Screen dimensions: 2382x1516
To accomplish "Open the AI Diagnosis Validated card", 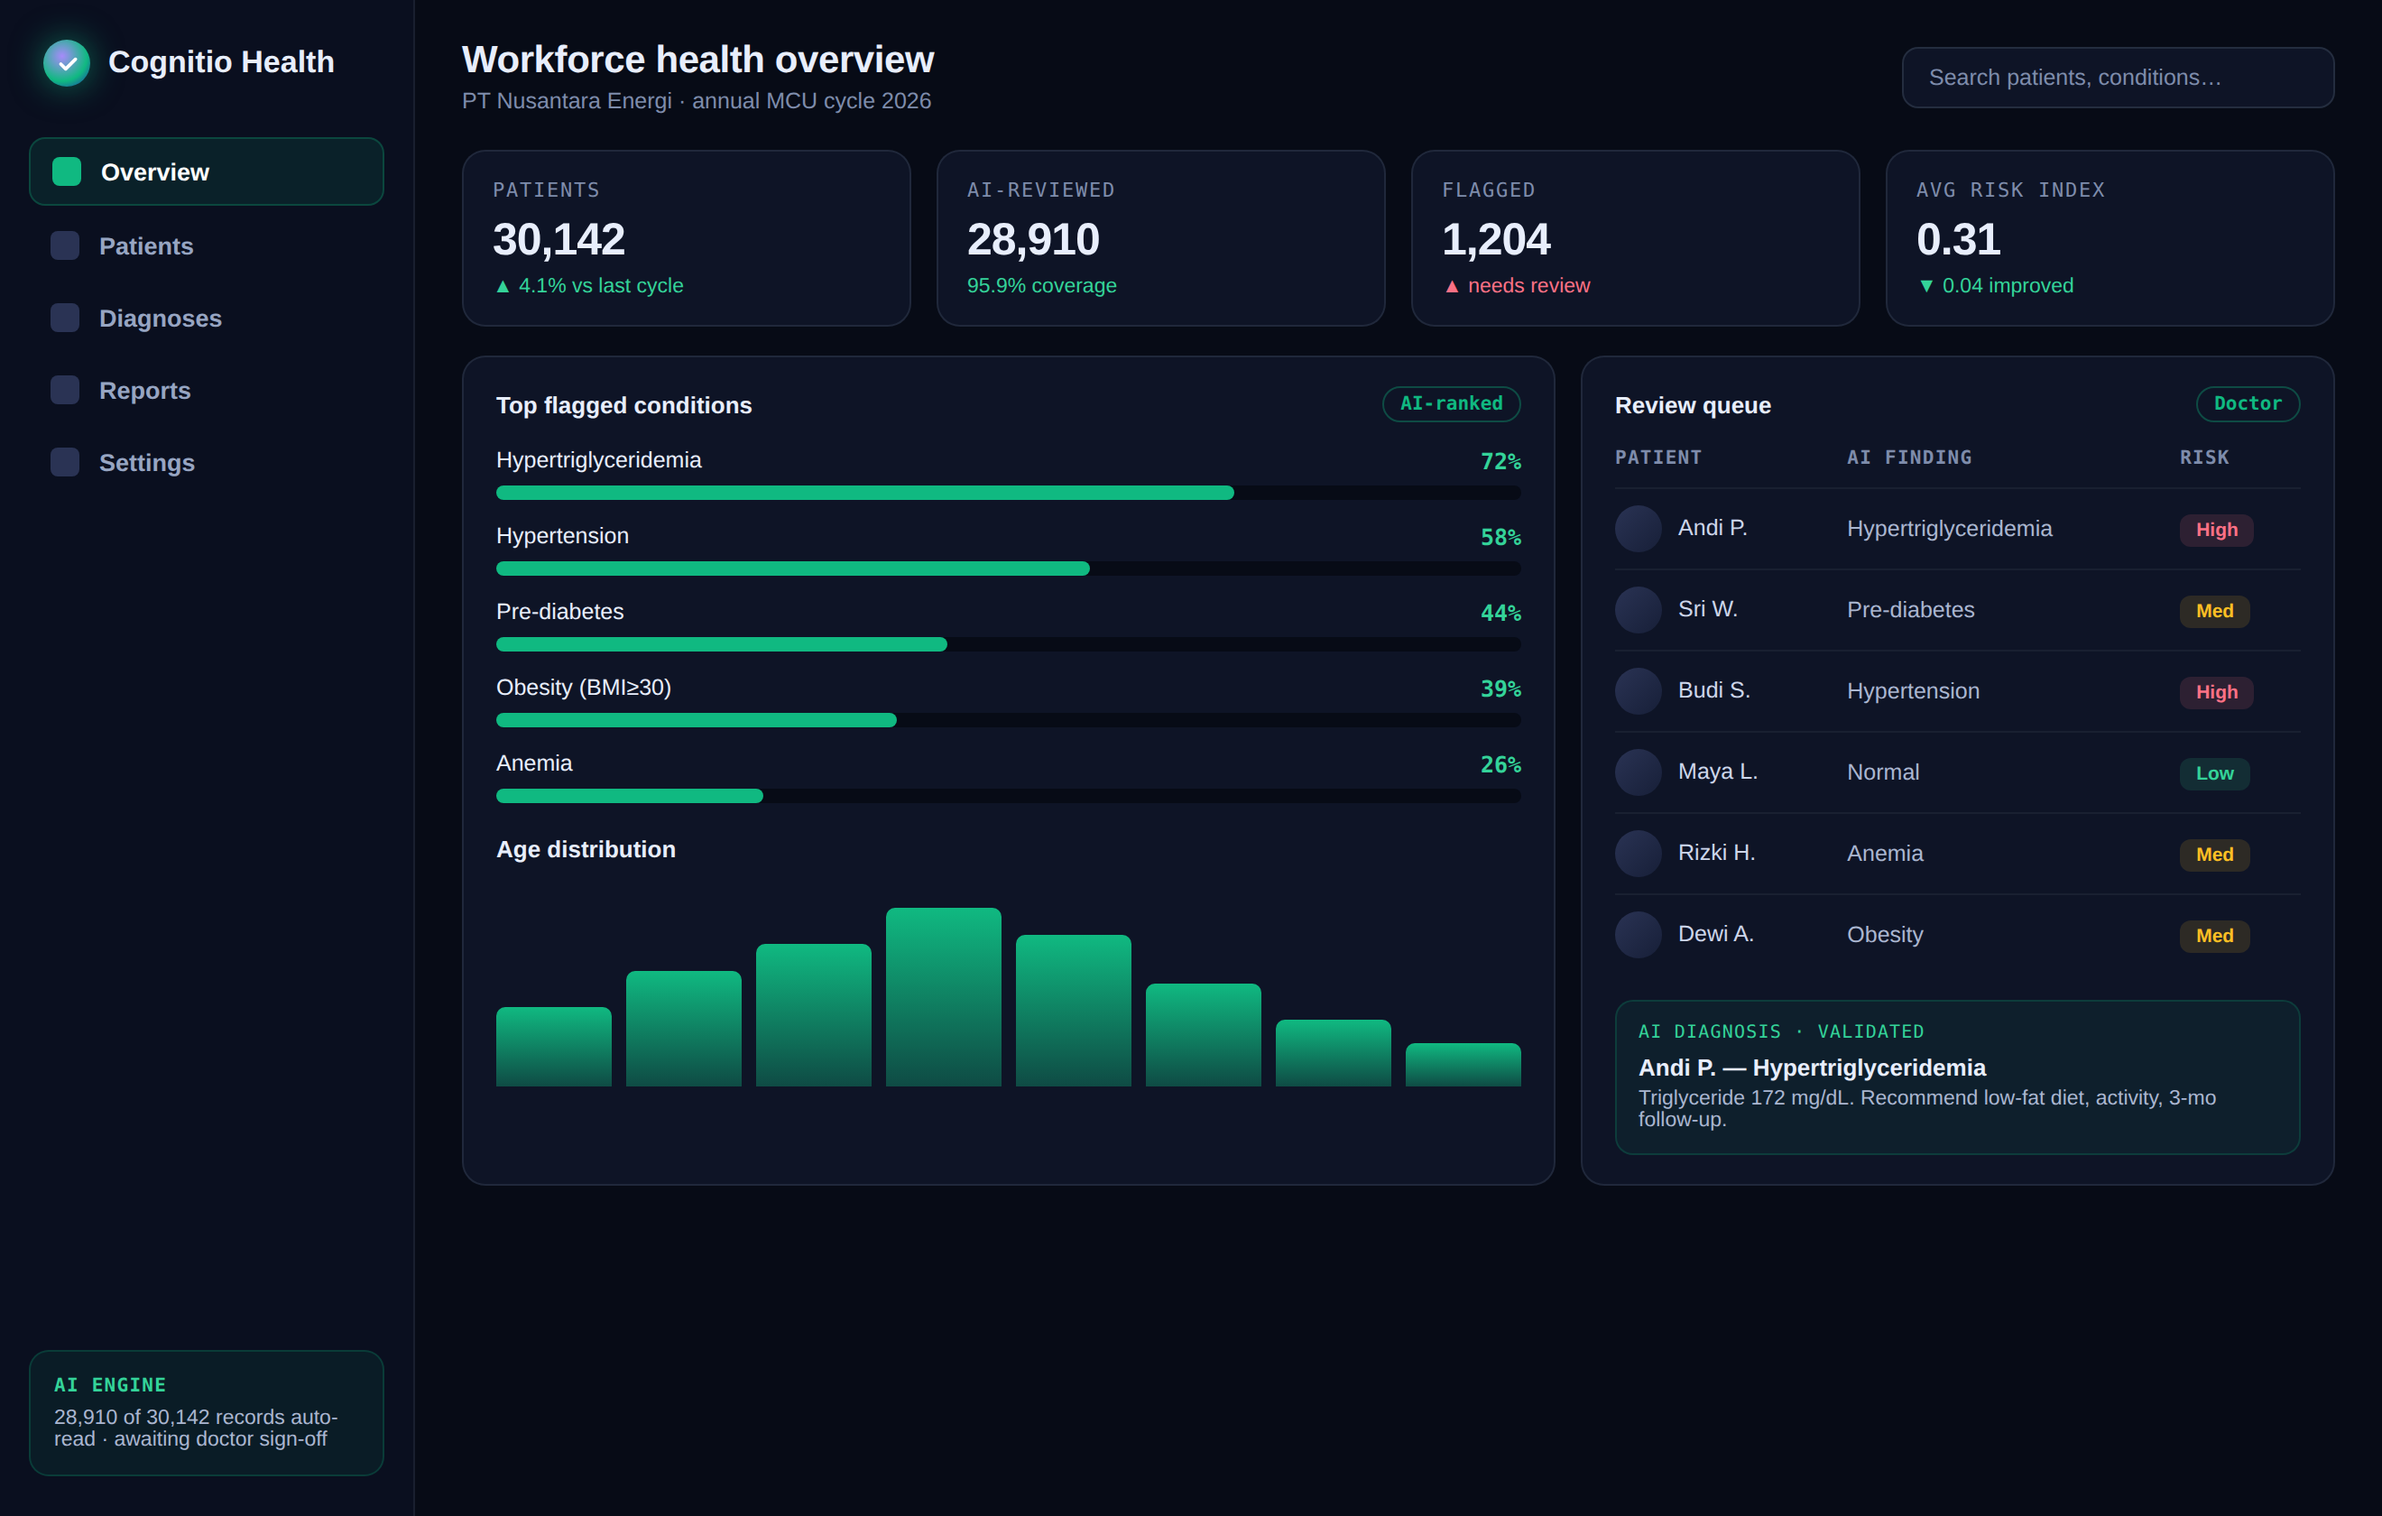I will (x=1957, y=1077).
